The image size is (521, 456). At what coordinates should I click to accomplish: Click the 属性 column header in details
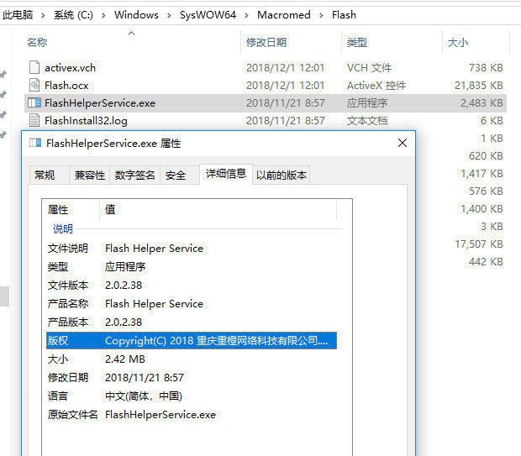58,210
